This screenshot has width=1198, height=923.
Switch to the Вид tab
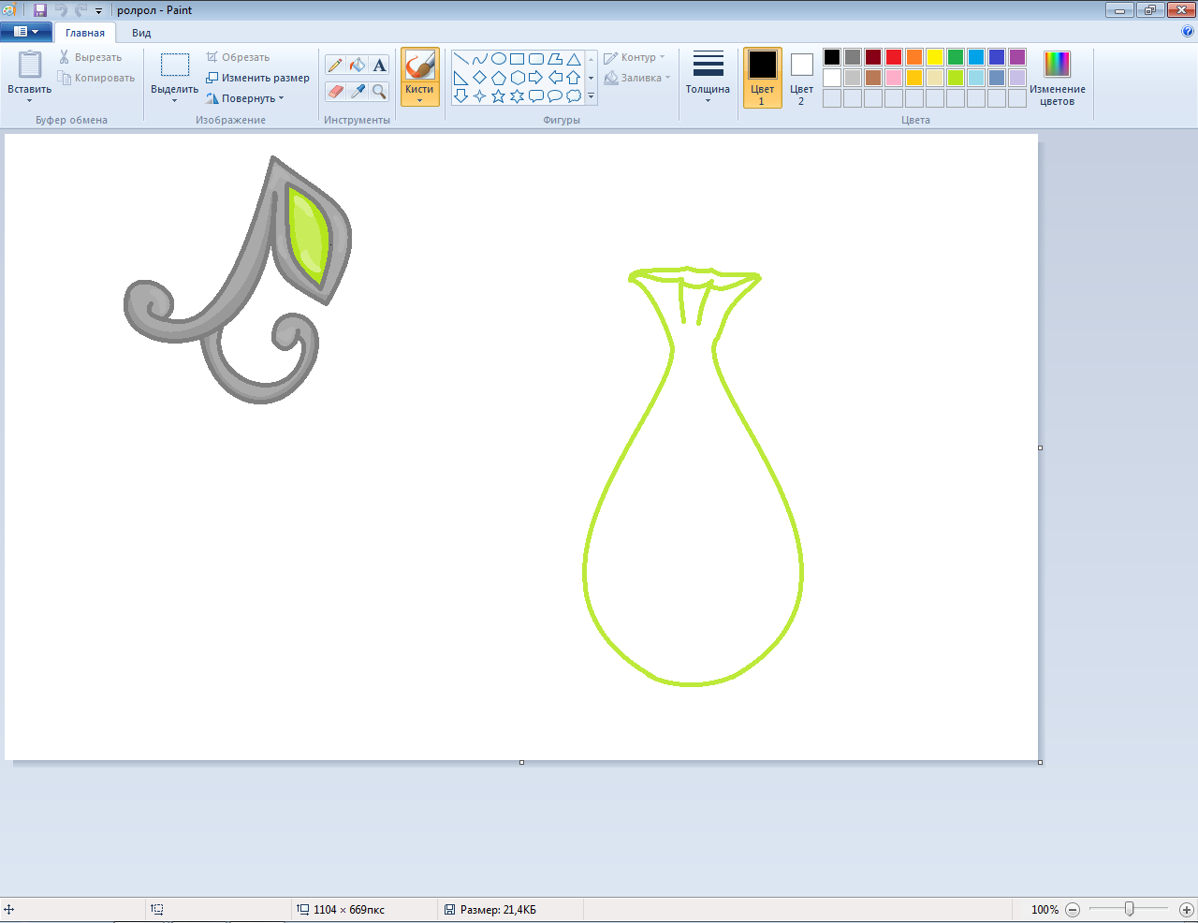coord(141,33)
